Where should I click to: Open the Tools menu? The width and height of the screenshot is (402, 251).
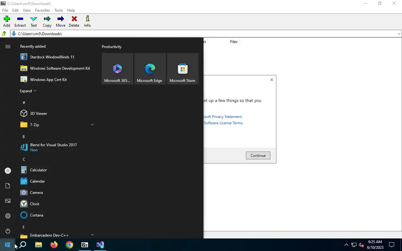[58, 10]
